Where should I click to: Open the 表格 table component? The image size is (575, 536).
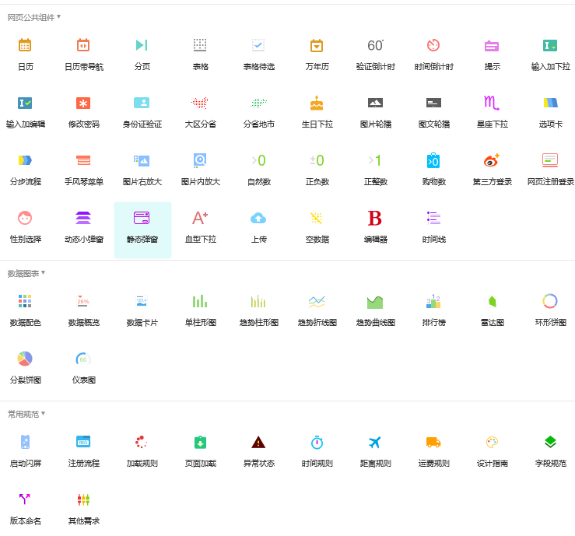(x=200, y=45)
